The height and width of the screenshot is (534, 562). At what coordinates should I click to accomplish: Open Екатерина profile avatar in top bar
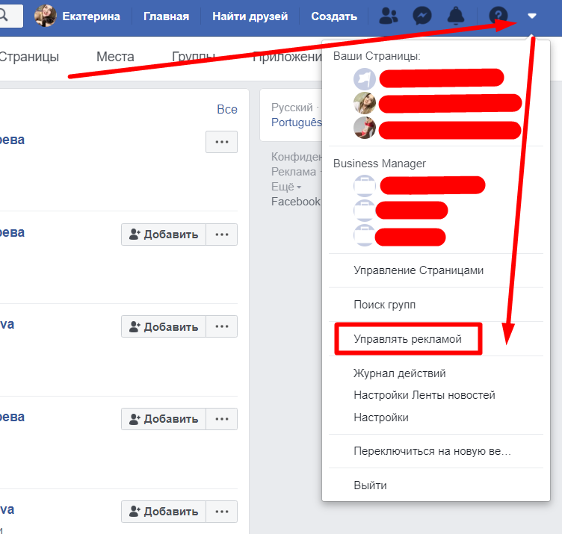pyautogui.click(x=45, y=16)
